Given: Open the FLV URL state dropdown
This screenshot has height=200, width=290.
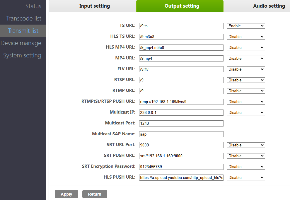Looking at the screenshot, I should click(x=246, y=69).
